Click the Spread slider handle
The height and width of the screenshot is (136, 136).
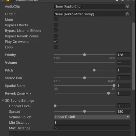click(85, 111)
